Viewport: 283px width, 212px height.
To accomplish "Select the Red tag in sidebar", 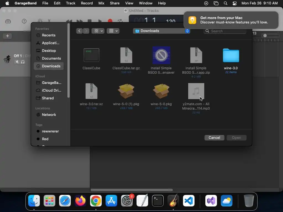I will [x=49, y=139].
